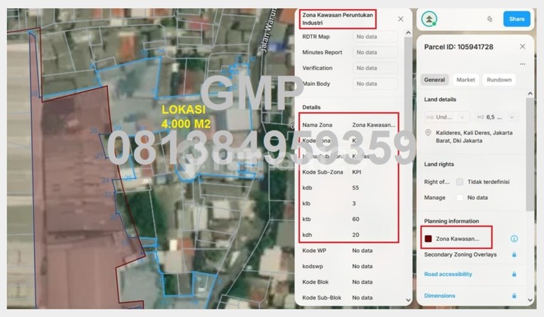
Task: Click the Kode WP No data value
Action: coord(362,251)
